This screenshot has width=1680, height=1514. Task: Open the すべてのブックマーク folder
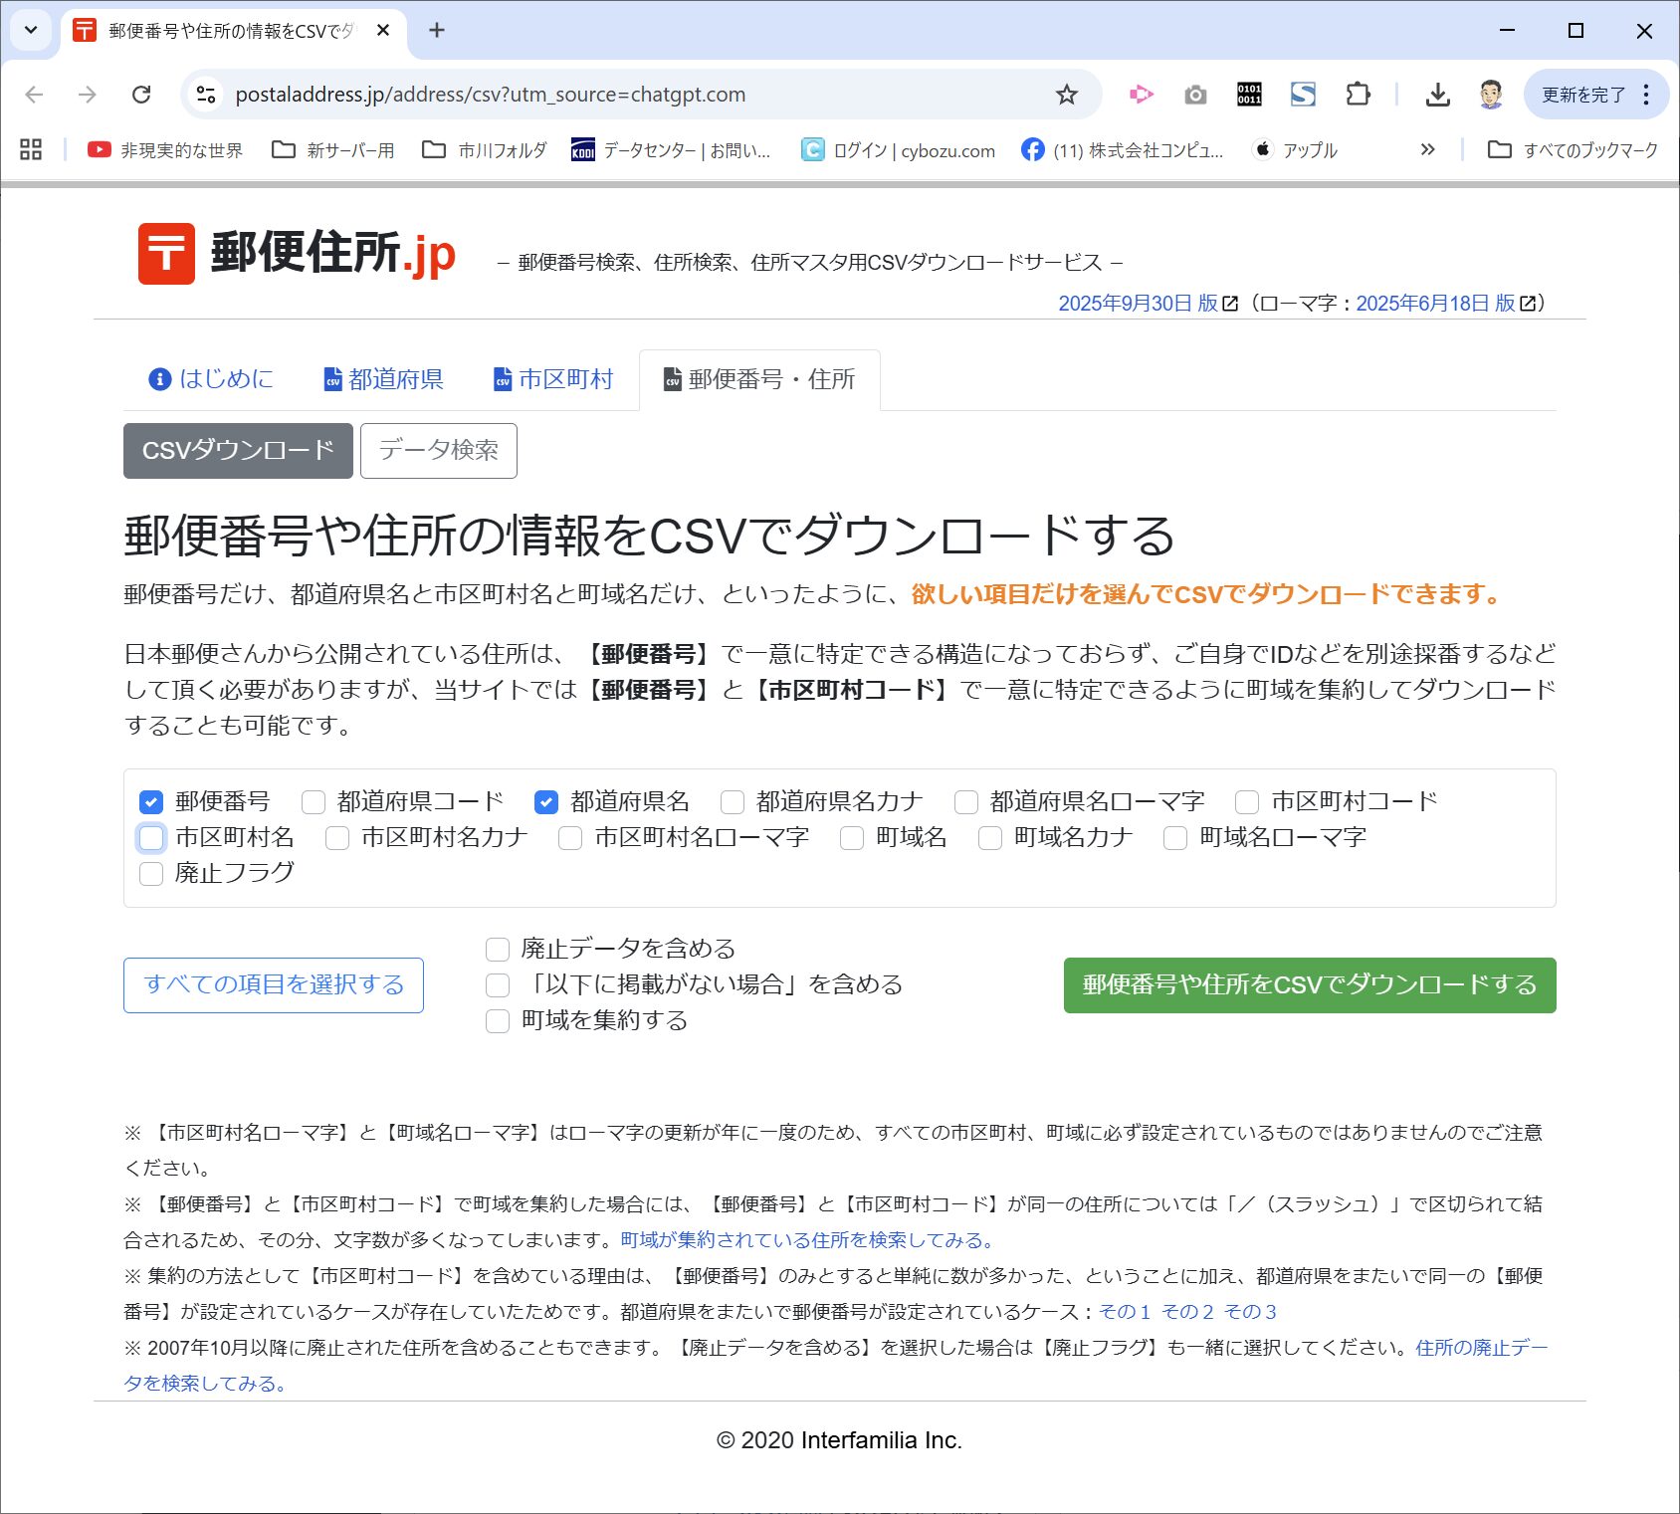tap(1573, 149)
